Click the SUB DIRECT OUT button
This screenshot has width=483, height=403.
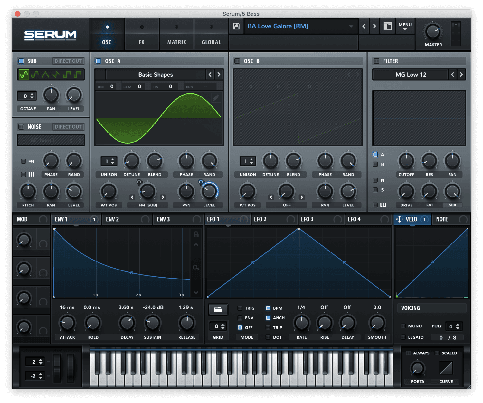click(x=68, y=61)
